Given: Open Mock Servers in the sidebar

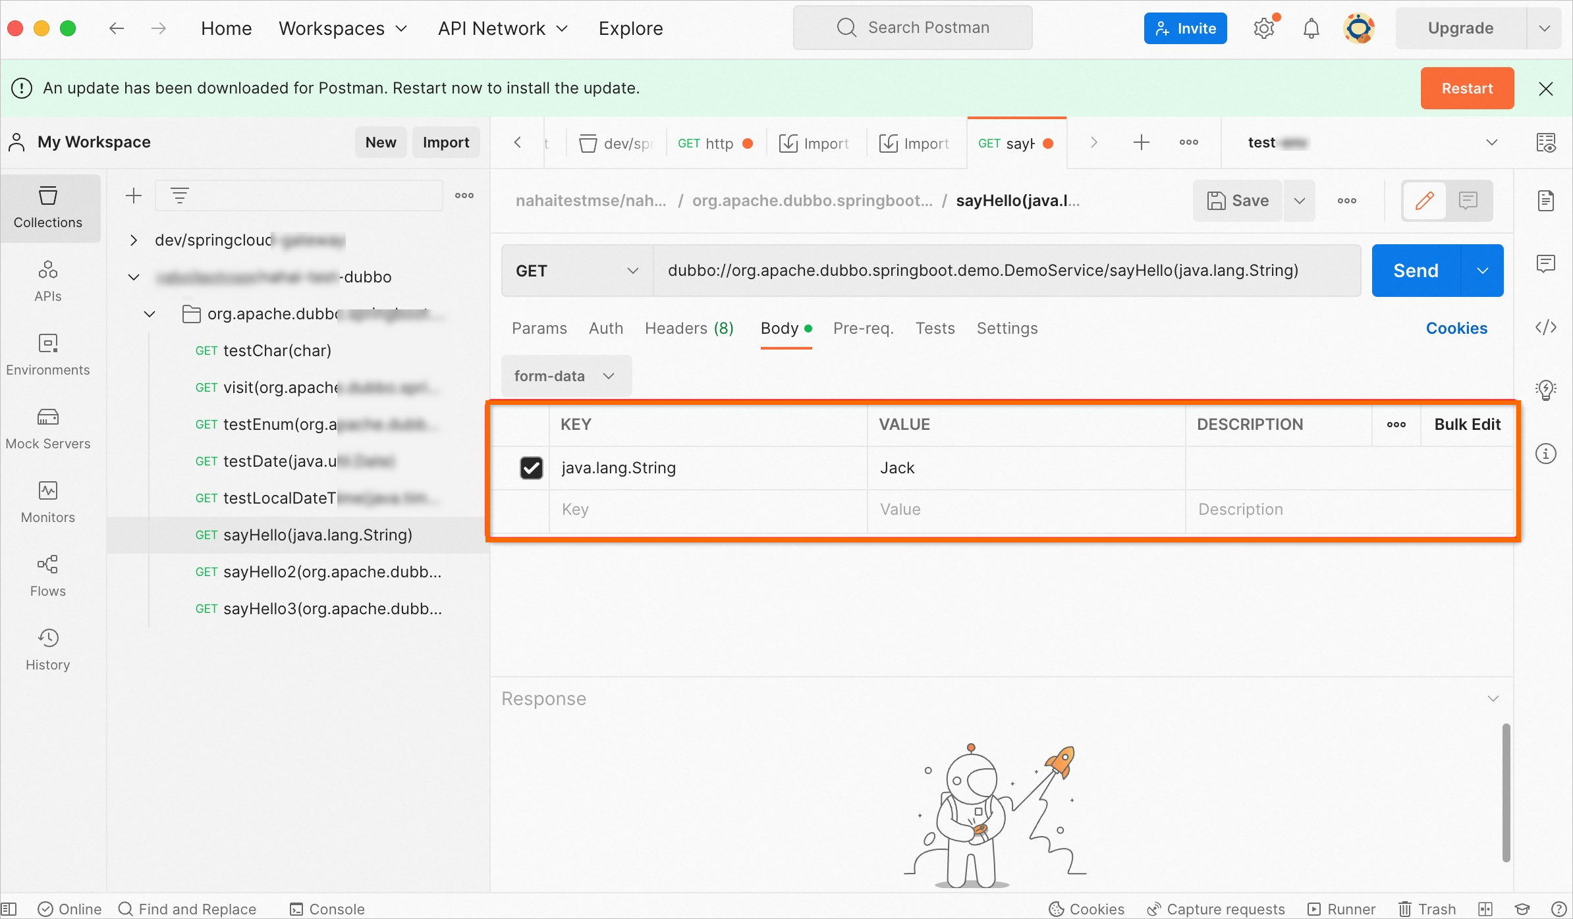Looking at the screenshot, I should tap(48, 429).
